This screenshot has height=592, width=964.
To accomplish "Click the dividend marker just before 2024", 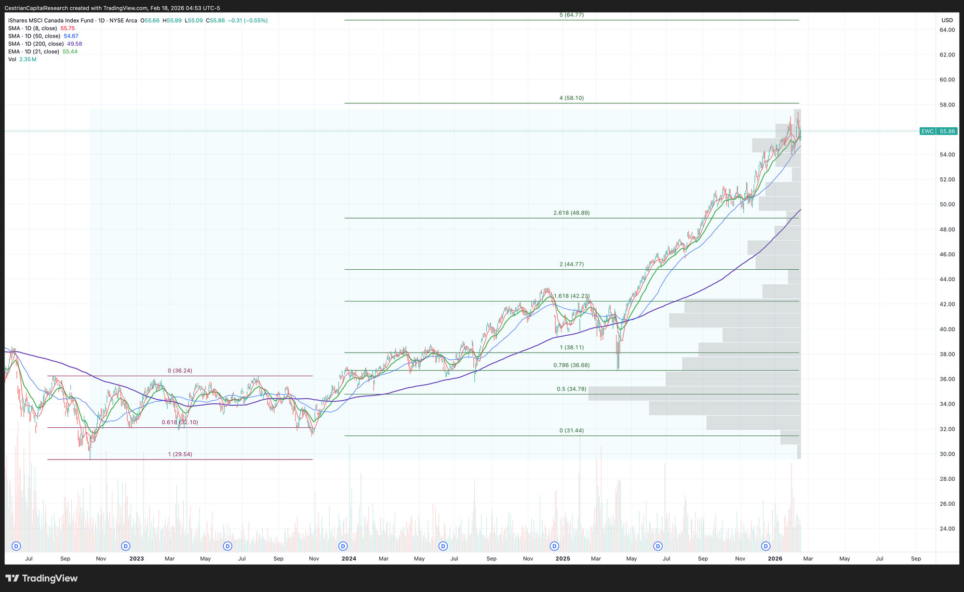I will (x=343, y=546).
